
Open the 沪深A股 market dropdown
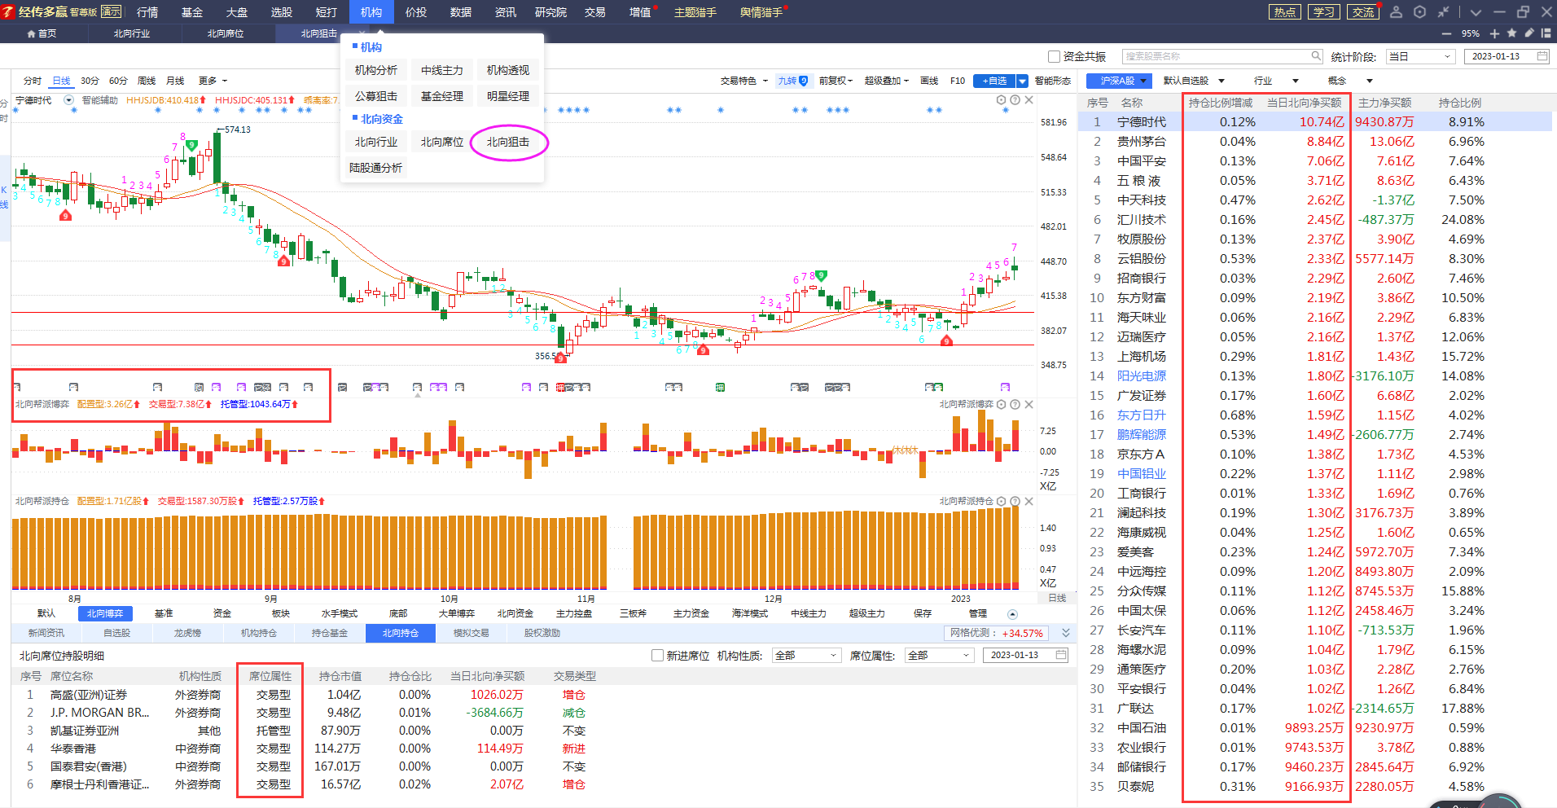[1119, 81]
